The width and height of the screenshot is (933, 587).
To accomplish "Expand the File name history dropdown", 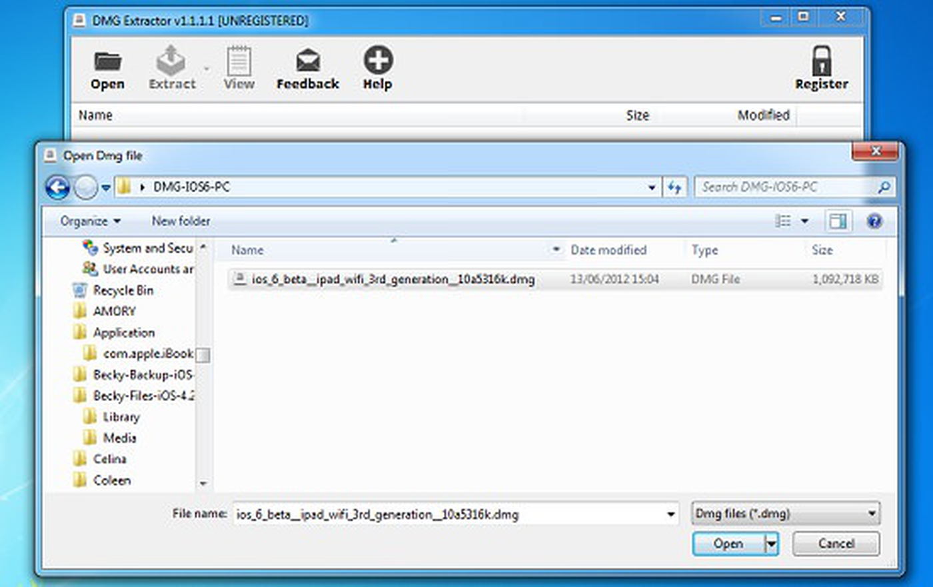I will point(670,514).
